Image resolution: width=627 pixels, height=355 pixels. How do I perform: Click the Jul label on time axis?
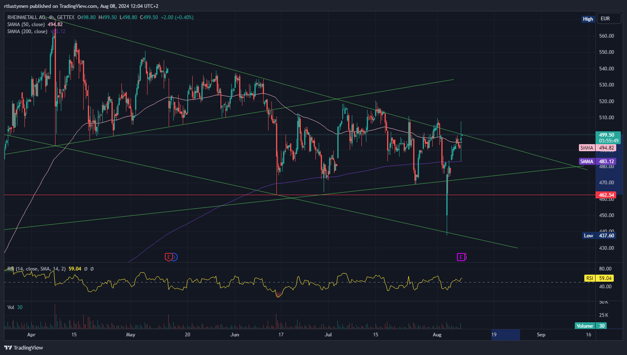tap(329, 335)
